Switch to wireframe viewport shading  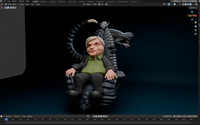point(183,4)
